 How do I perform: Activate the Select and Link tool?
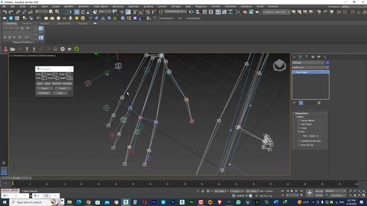[x=18, y=12]
